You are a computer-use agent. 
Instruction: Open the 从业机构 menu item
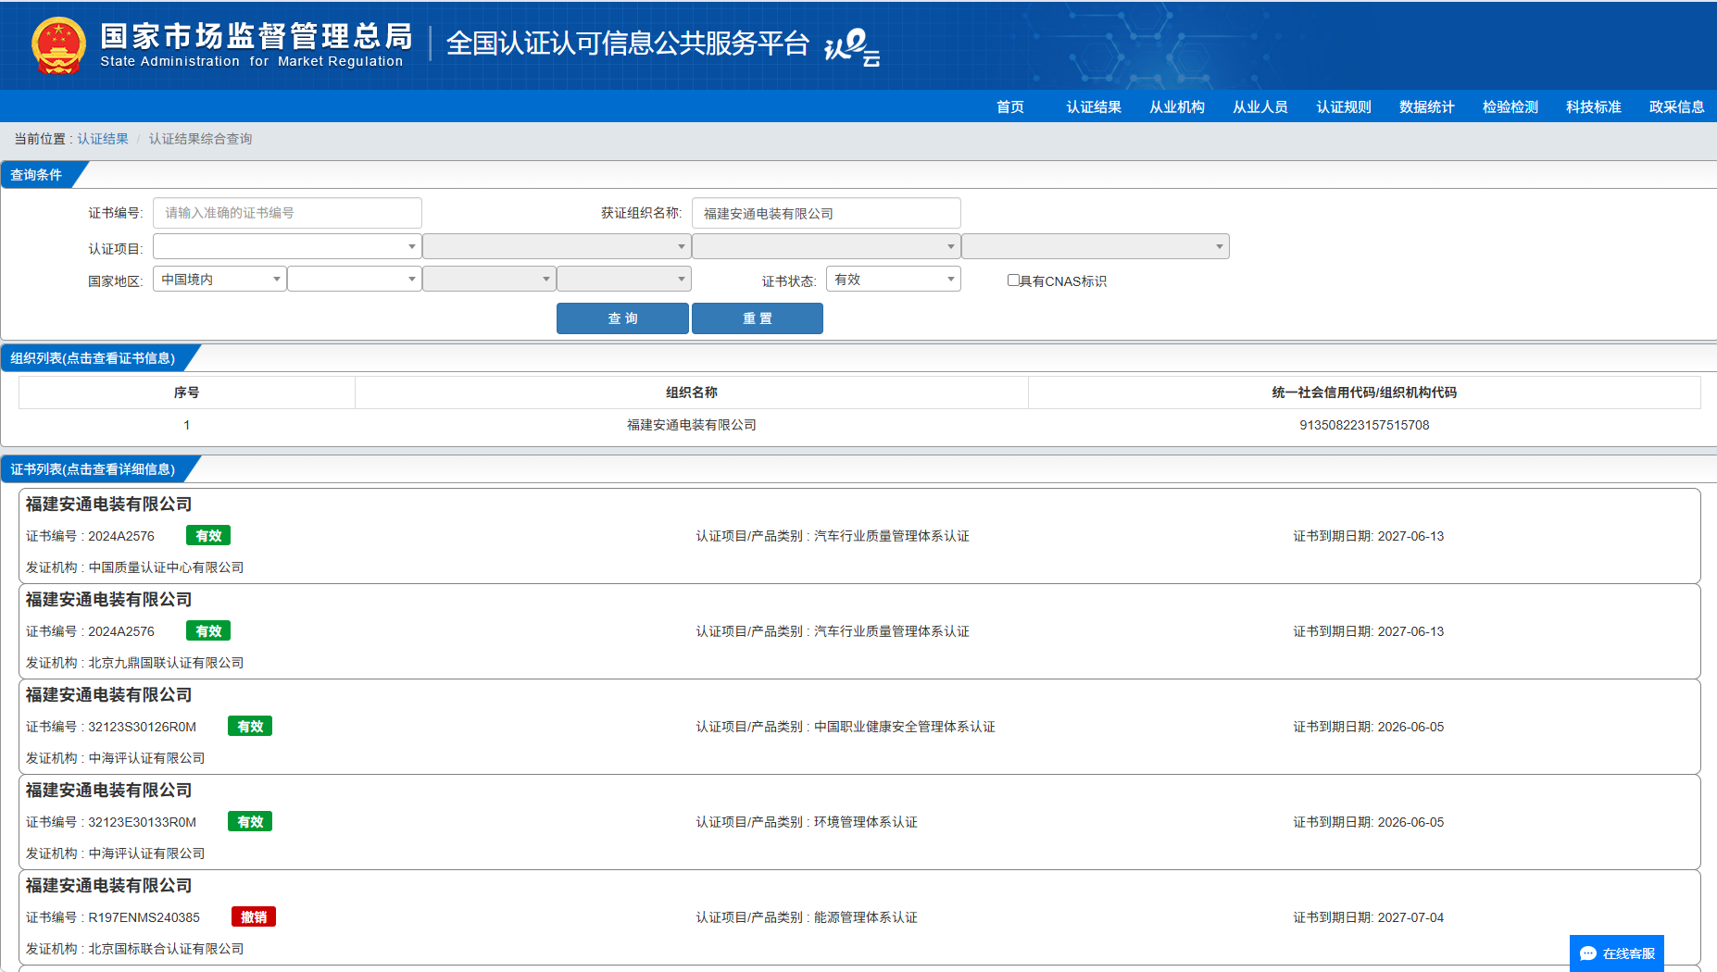(1176, 106)
